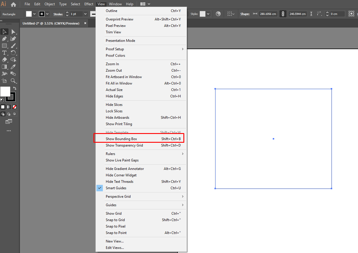Pick the Eraser tool
The image size is (358, 253).
coord(4,60)
